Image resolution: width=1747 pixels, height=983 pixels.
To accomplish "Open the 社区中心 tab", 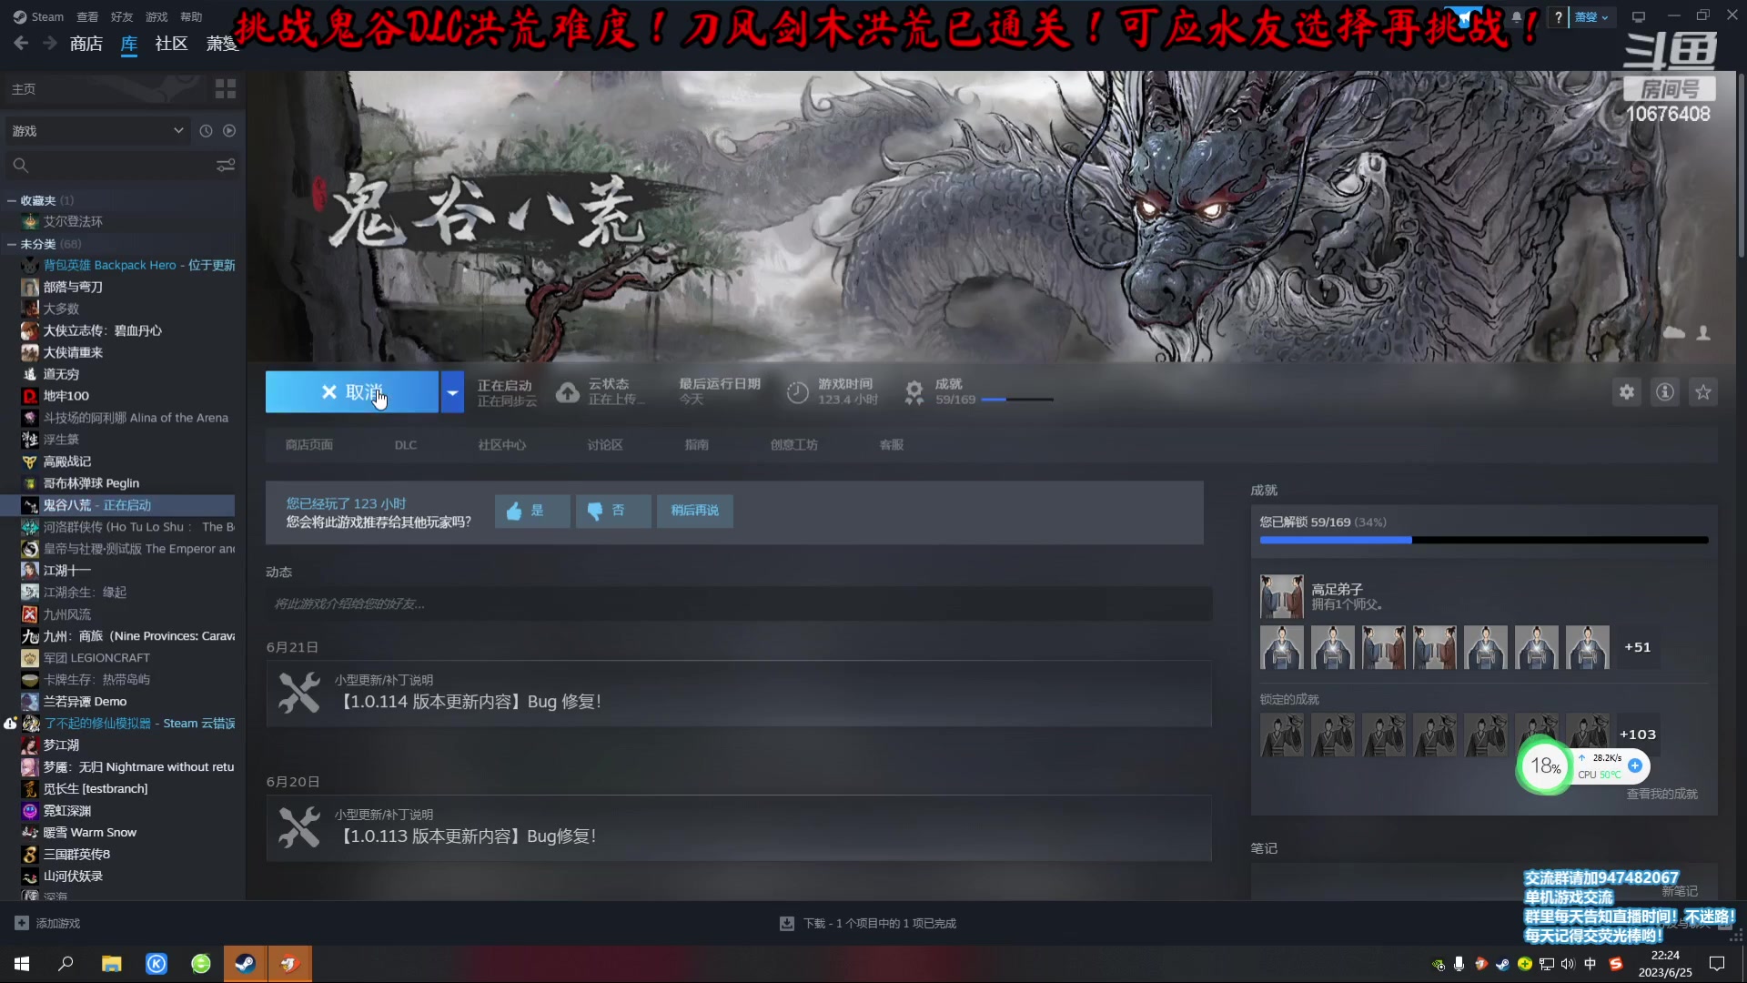I will point(502,445).
